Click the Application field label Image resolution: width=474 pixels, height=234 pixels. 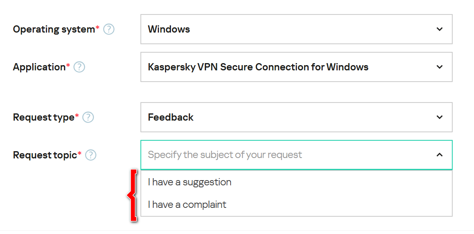(39, 67)
